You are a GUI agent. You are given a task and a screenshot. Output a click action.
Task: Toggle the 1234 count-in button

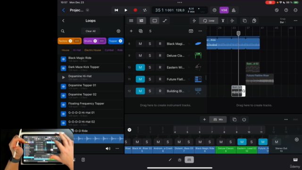point(224,10)
